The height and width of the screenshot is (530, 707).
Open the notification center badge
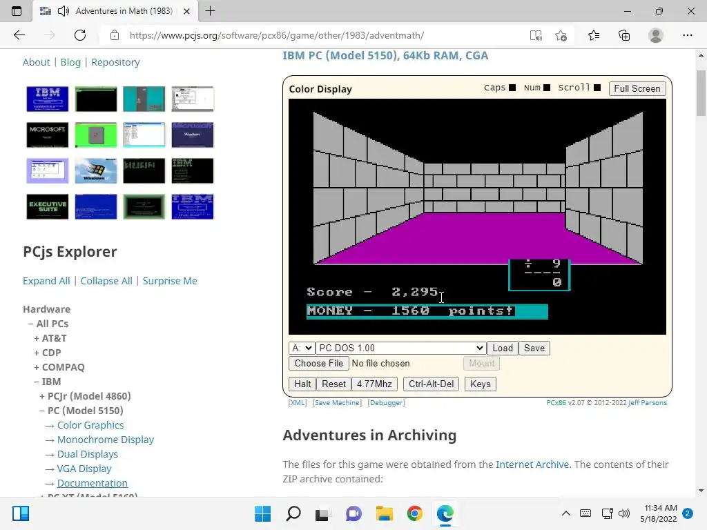688,513
